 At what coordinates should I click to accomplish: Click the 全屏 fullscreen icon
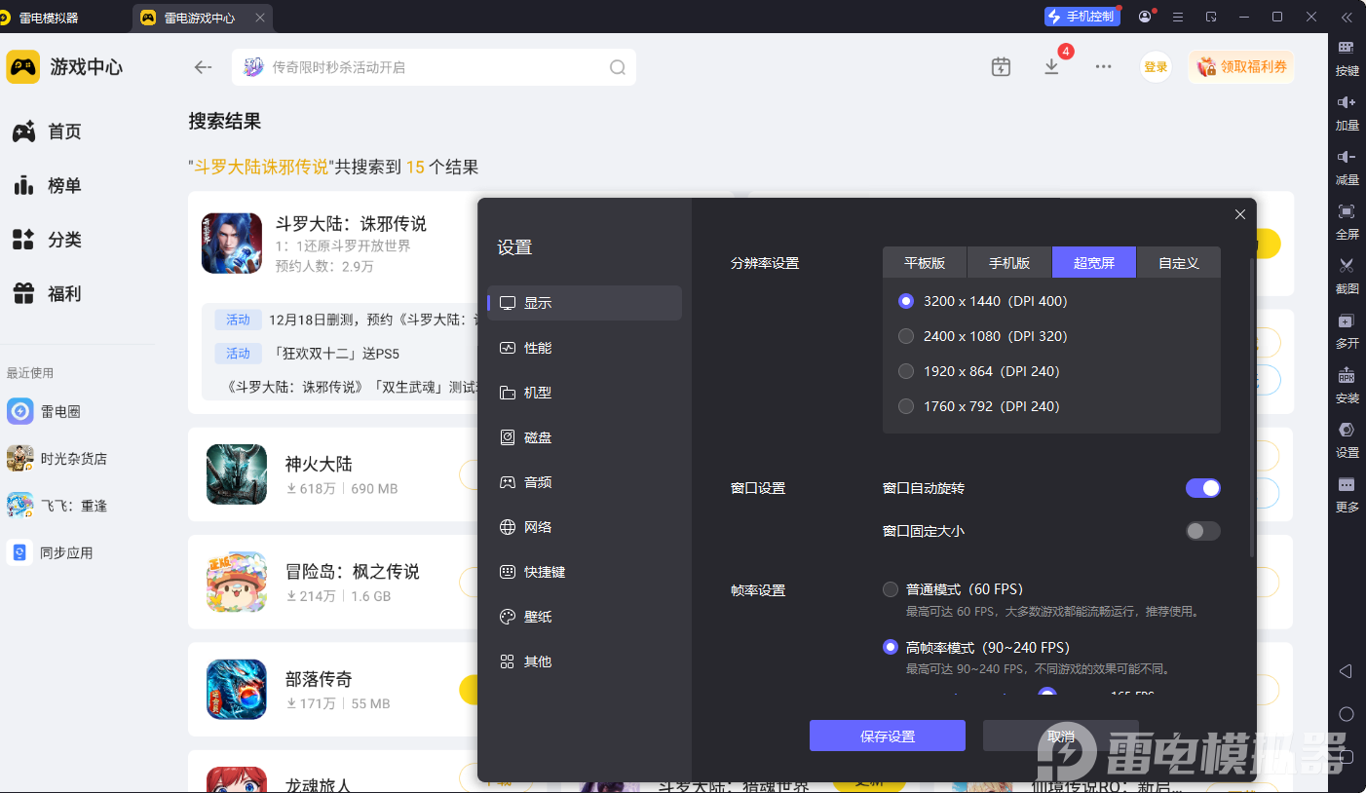1347,211
